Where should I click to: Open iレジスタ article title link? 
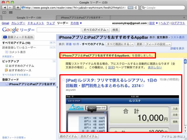point(111,83)
